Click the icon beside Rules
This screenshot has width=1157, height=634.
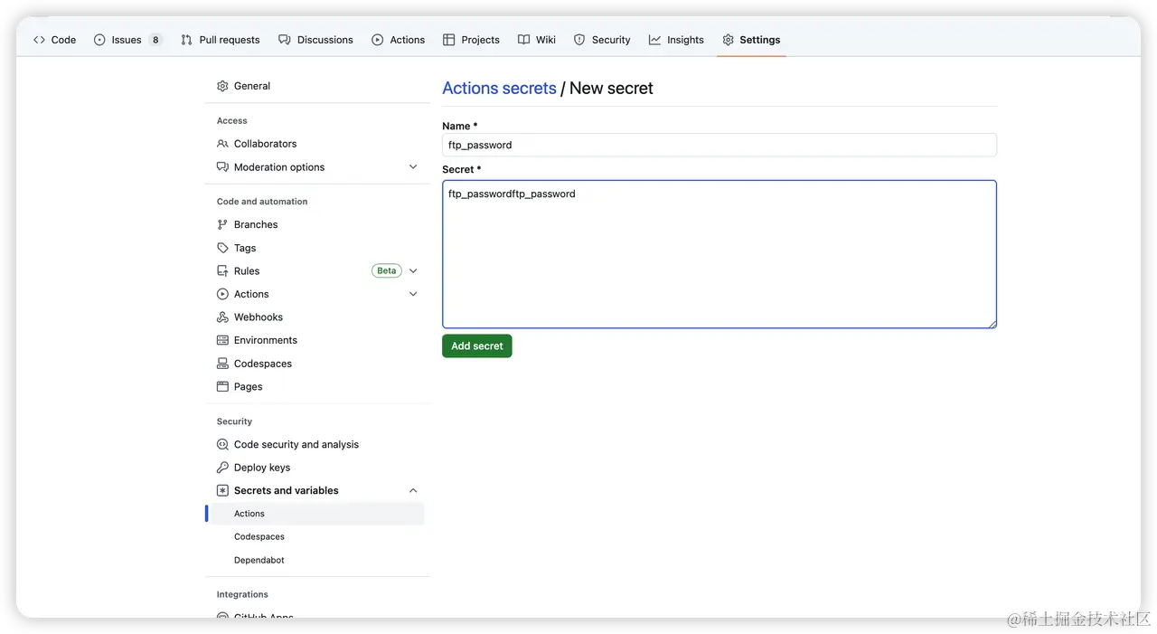[222, 271]
